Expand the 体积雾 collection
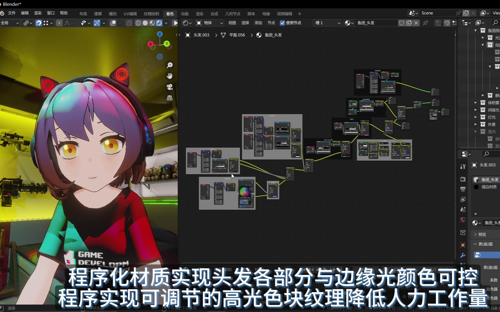The width and height of the screenshot is (500, 312). (475, 103)
